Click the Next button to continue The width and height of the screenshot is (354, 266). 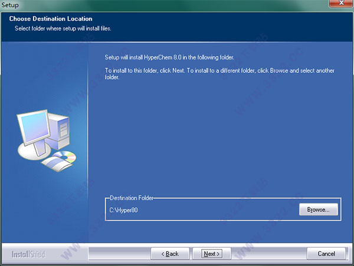point(212,254)
